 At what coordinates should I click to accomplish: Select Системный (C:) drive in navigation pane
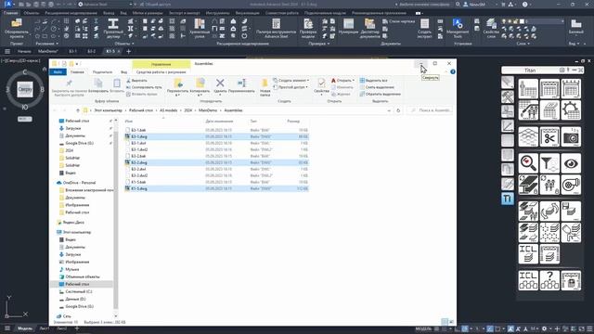(78, 291)
